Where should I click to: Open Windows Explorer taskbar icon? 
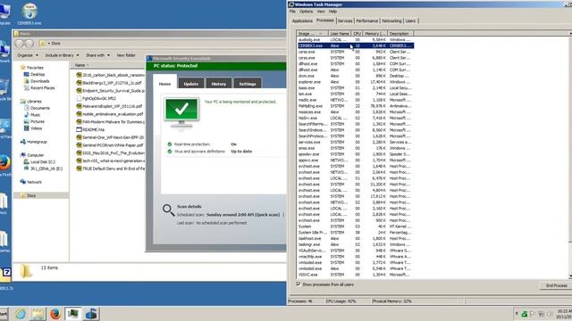(x=38, y=314)
